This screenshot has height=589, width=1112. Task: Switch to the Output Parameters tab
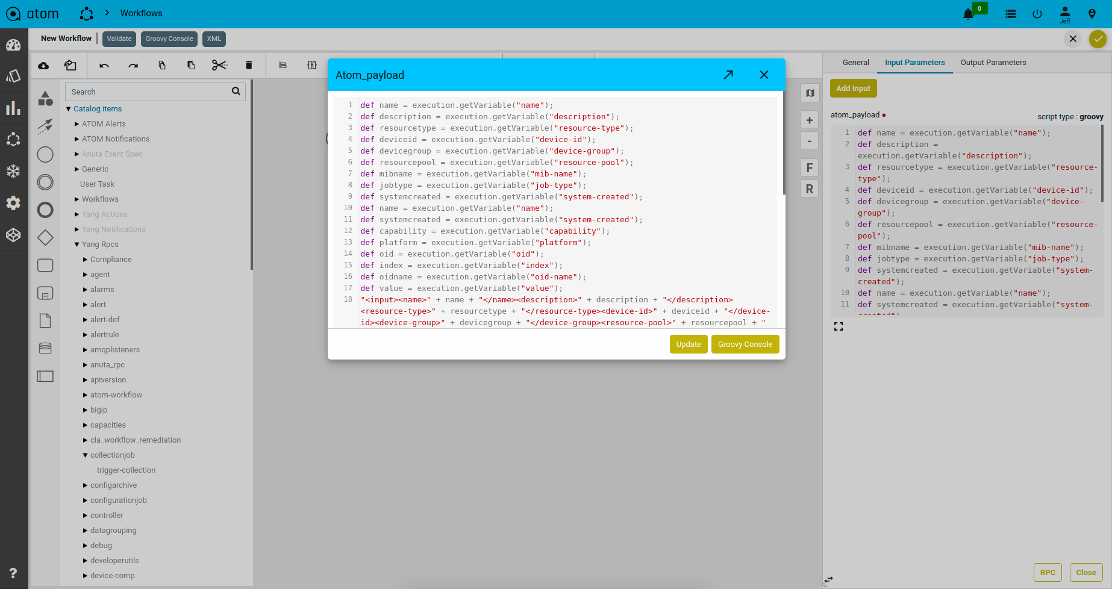pos(993,63)
